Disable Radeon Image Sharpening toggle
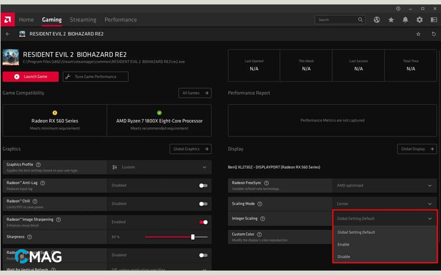Viewport: 441px width, 275px height. tap(203, 222)
